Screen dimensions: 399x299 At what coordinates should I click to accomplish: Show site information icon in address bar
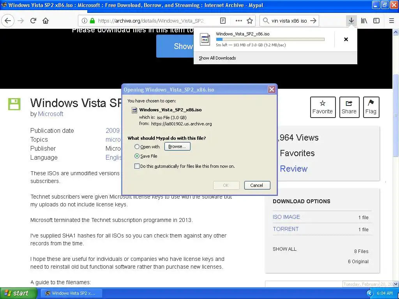(85, 21)
